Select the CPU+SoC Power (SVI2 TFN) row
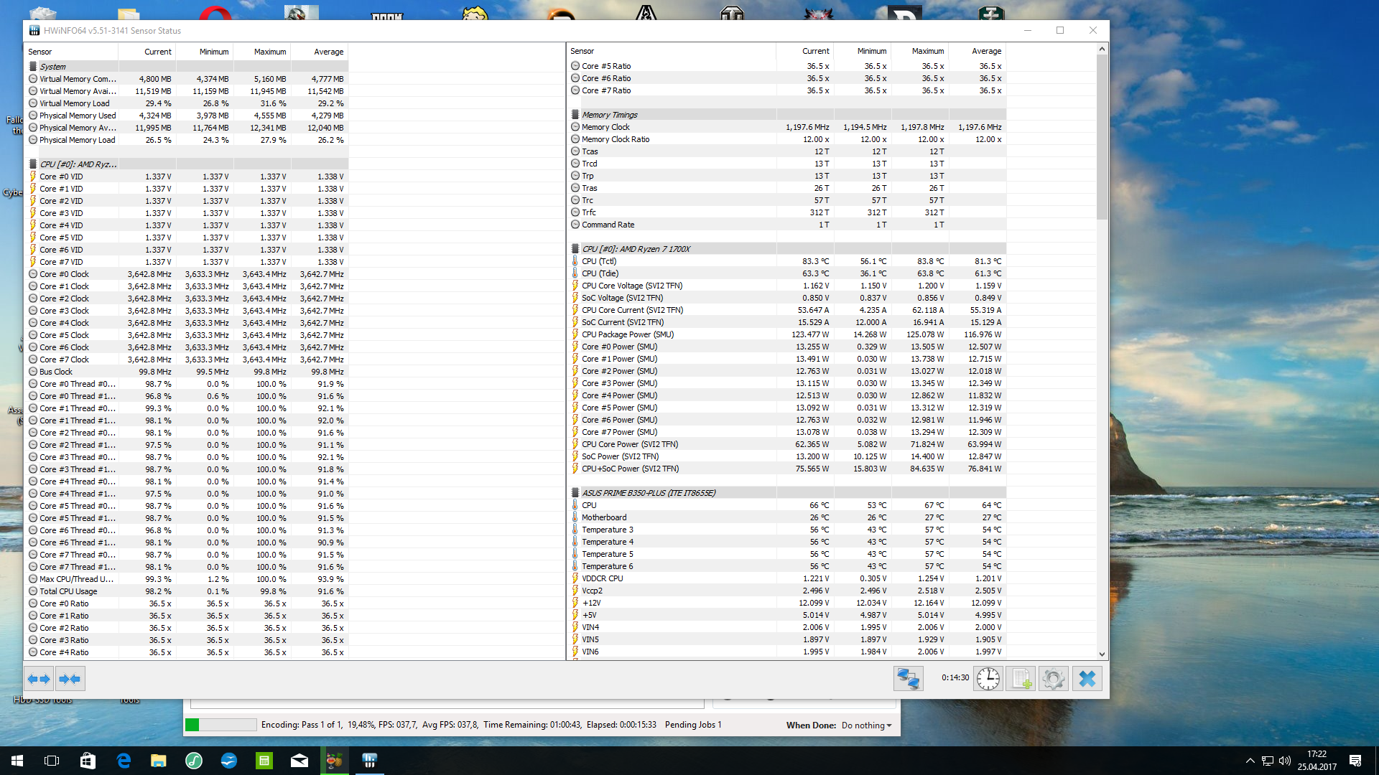The height and width of the screenshot is (775, 1379). pyautogui.click(x=787, y=469)
